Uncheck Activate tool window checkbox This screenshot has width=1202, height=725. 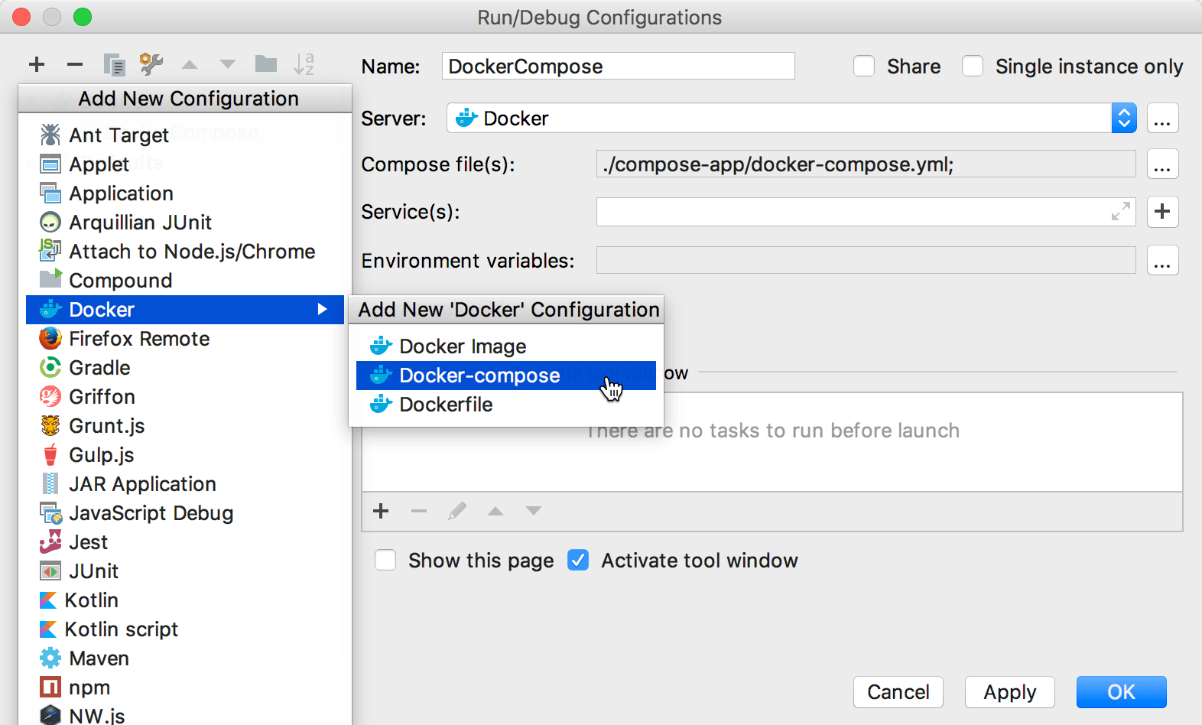coord(578,561)
